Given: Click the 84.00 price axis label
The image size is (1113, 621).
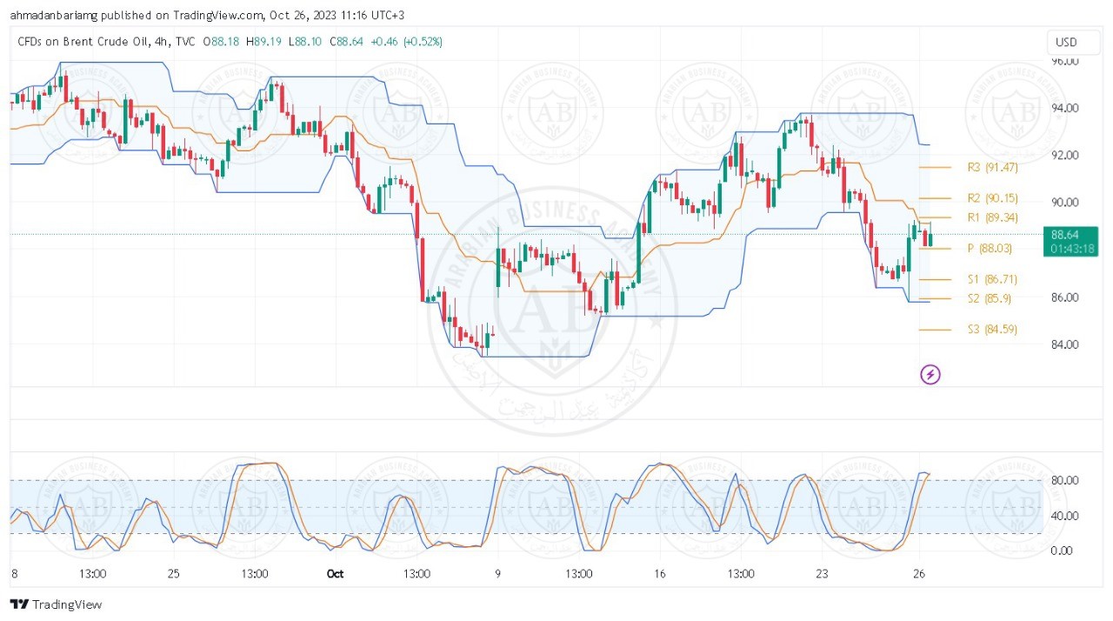Looking at the screenshot, I should 1065,344.
